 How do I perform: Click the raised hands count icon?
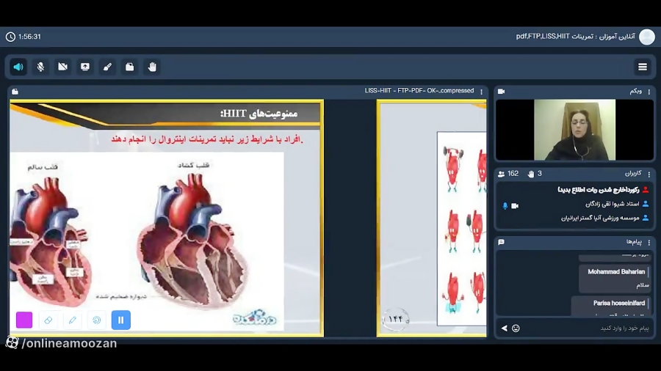pos(531,175)
